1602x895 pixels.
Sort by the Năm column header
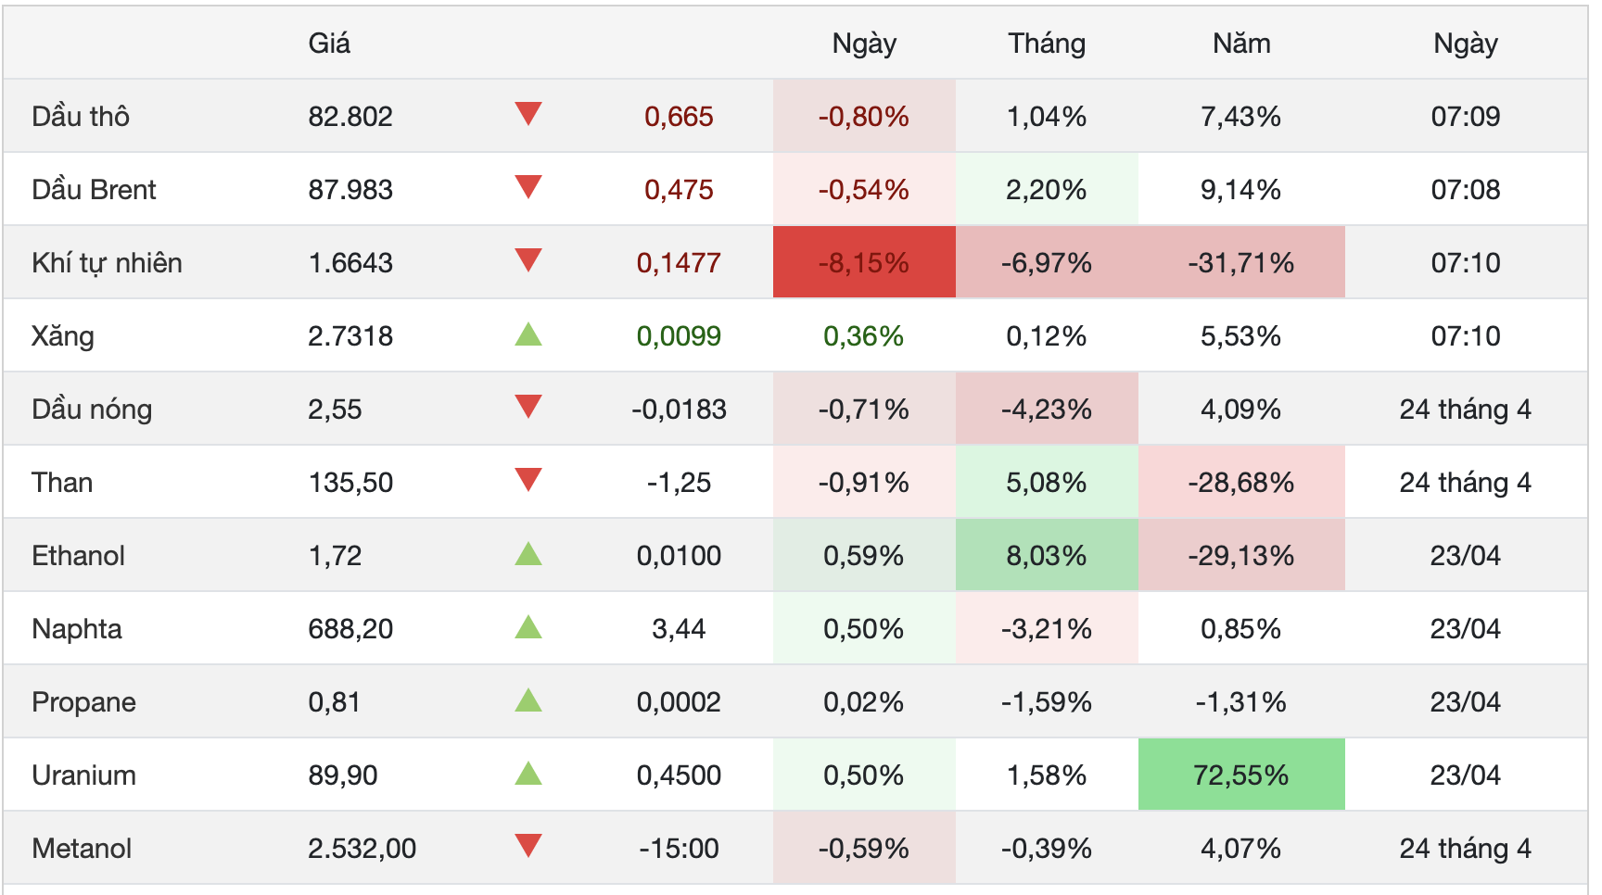tap(1241, 44)
